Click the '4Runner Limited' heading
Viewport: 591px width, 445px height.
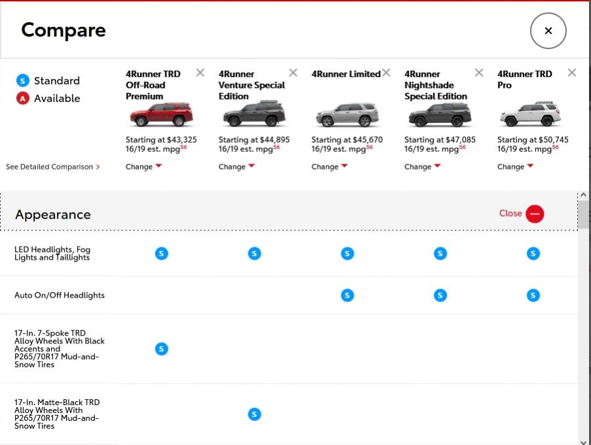pyautogui.click(x=346, y=74)
